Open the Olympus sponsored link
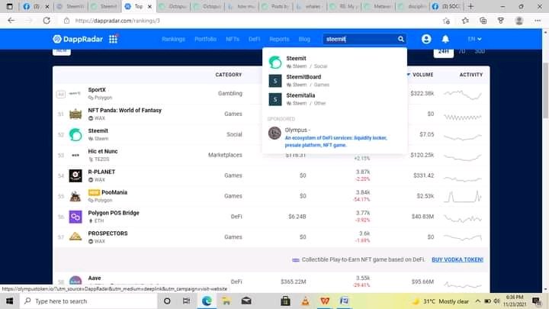Viewport: 549px width, 309px height. coord(335,141)
